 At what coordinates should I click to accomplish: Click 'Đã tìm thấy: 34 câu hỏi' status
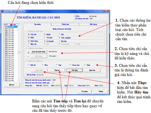(x=35, y=75)
